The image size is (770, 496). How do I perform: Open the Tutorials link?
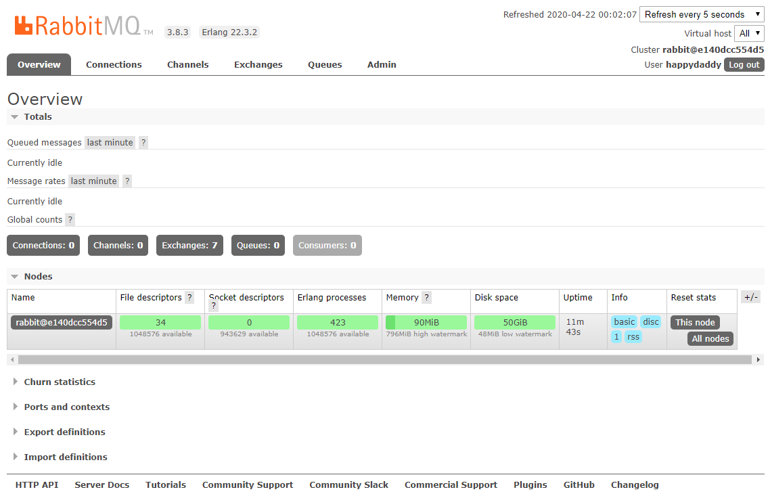[x=166, y=484]
